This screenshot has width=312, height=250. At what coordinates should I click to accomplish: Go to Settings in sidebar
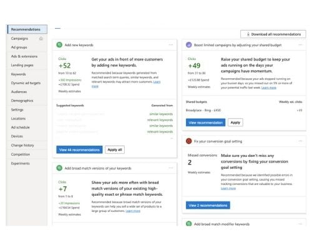tap(17, 109)
